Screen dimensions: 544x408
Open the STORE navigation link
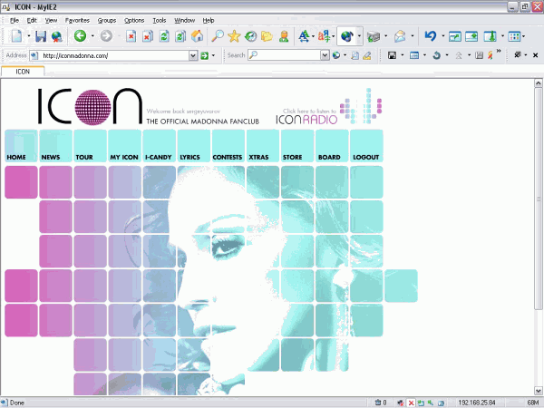297,146
